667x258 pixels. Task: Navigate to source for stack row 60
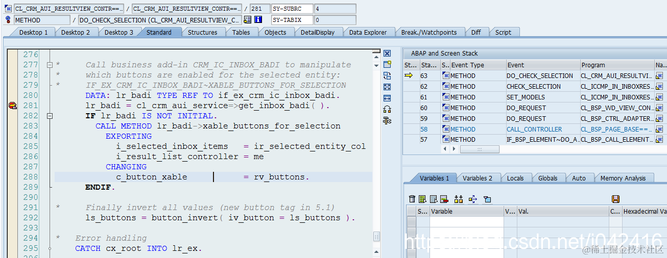coord(659,108)
